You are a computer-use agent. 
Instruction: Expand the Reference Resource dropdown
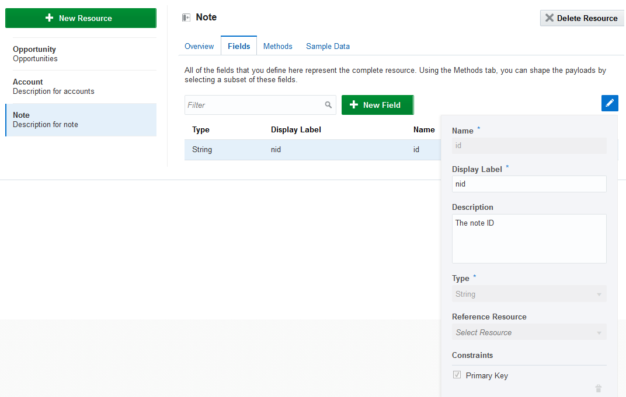coord(528,332)
